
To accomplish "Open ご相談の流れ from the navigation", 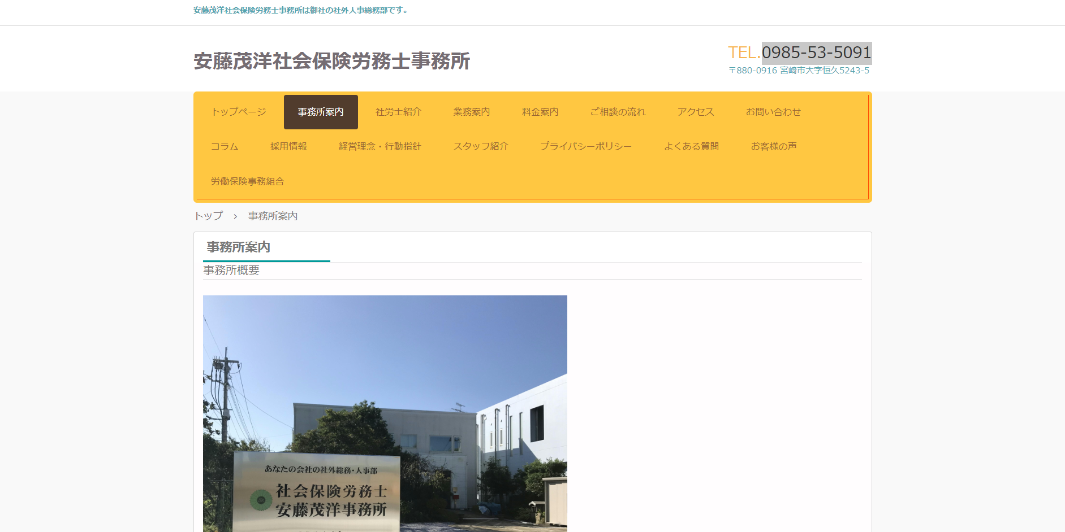I will coord(618,111).
